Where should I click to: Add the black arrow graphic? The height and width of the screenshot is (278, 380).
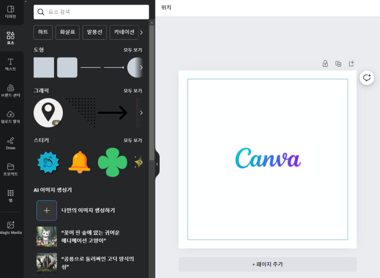coord(113,112)
